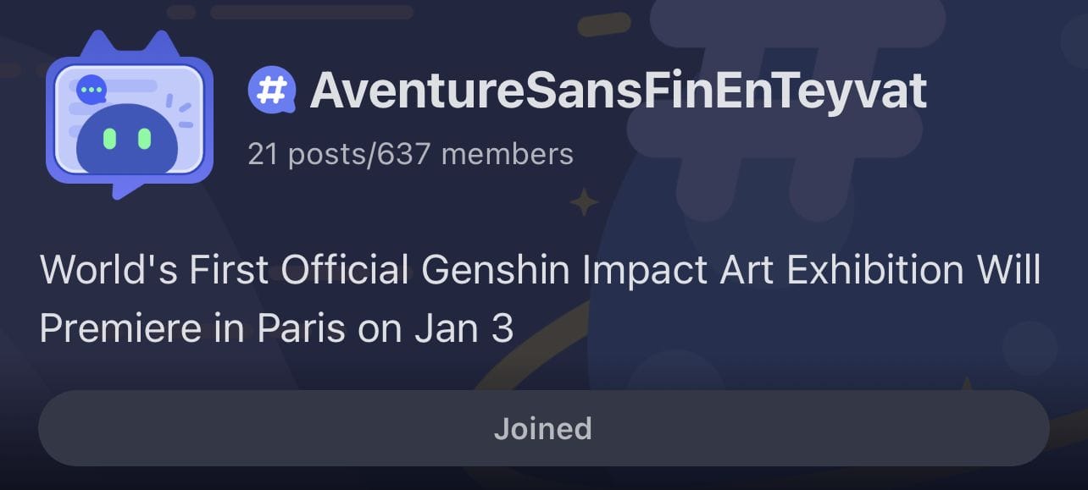
Task: Click "Jan 3" at the description's end
Action: tap(464, 328)
